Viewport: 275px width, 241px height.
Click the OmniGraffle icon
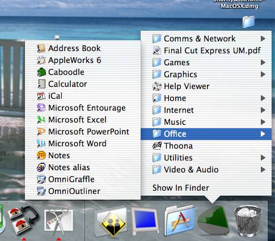click(41, 179)
